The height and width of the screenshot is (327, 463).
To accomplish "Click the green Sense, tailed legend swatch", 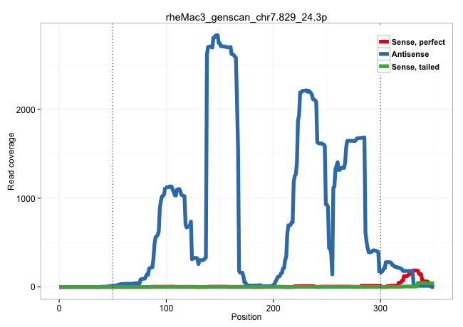I will (x=384, y=66).
